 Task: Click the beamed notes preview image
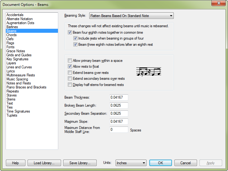[149, 72]
